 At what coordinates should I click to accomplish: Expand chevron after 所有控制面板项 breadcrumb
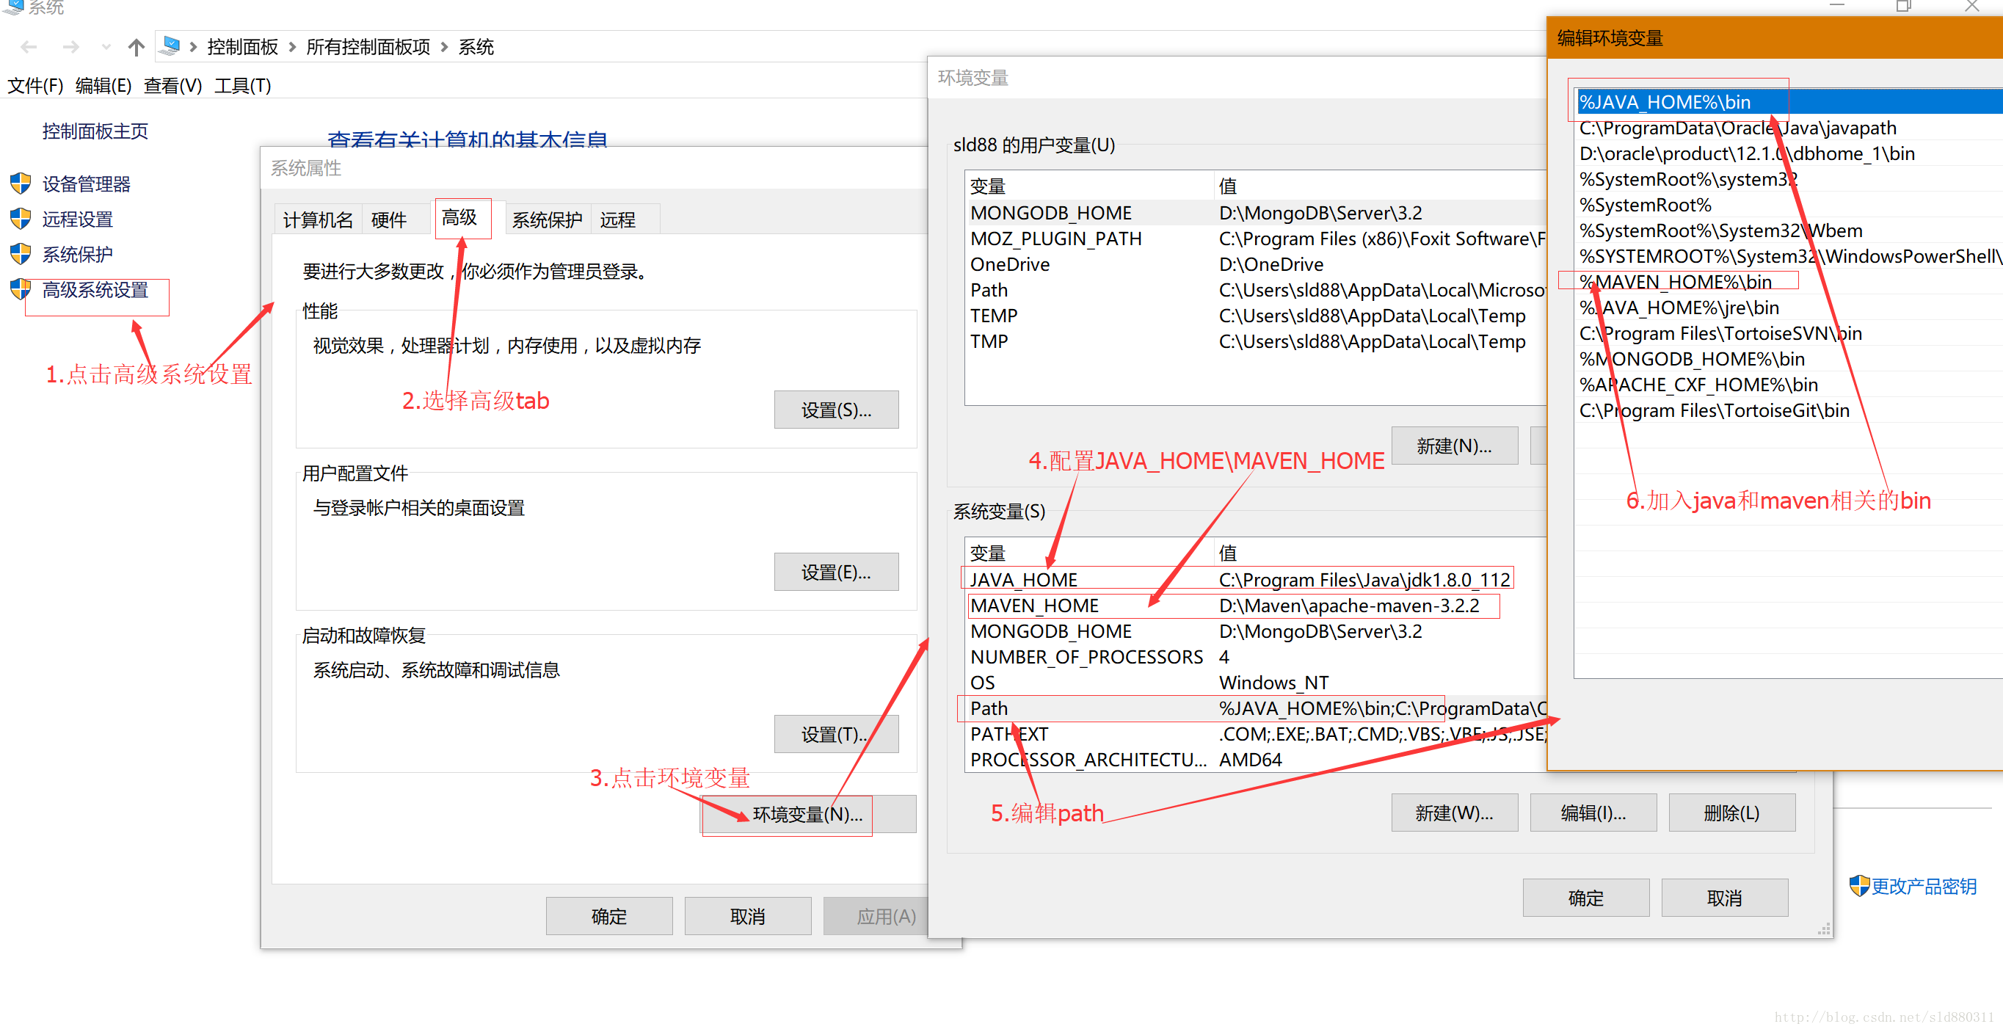pos(444,48)
